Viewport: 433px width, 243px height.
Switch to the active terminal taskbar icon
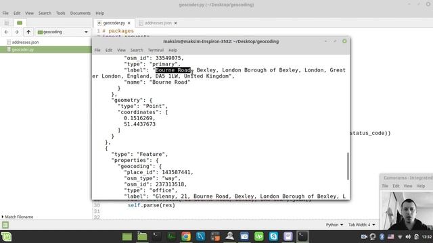(x=302, y=236)
